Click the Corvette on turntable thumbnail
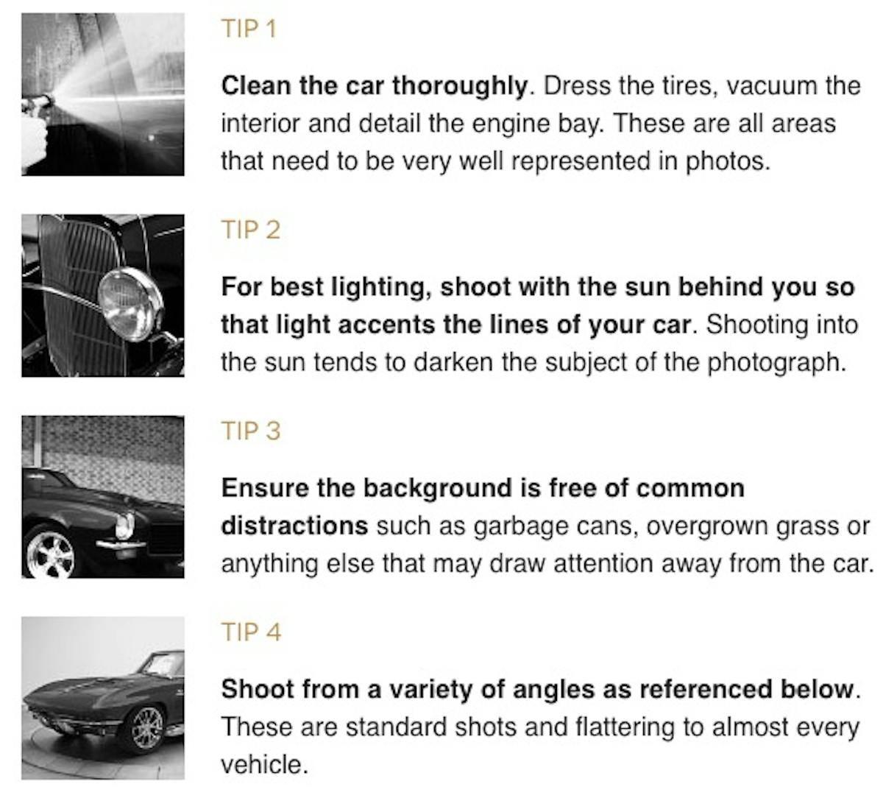The height and width of the screenshot is (798, 883). 102,698
